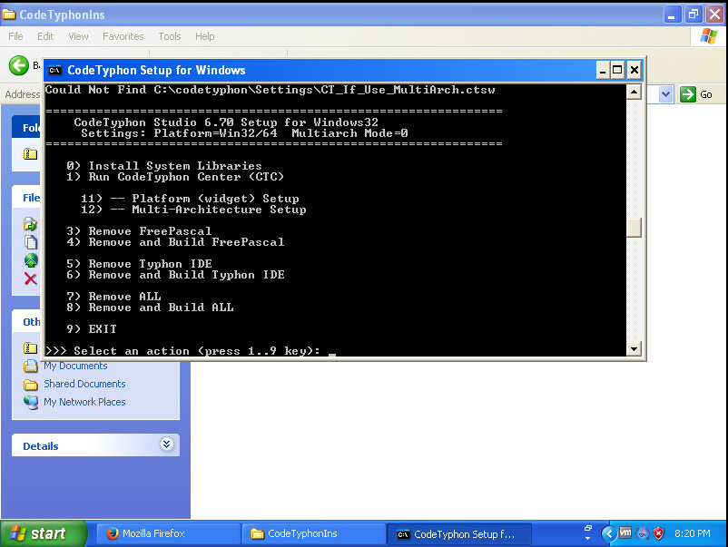Open the View menu in Explorer
Image resolution: width=728 pixels, height=547 pixels.
(78, 36)
